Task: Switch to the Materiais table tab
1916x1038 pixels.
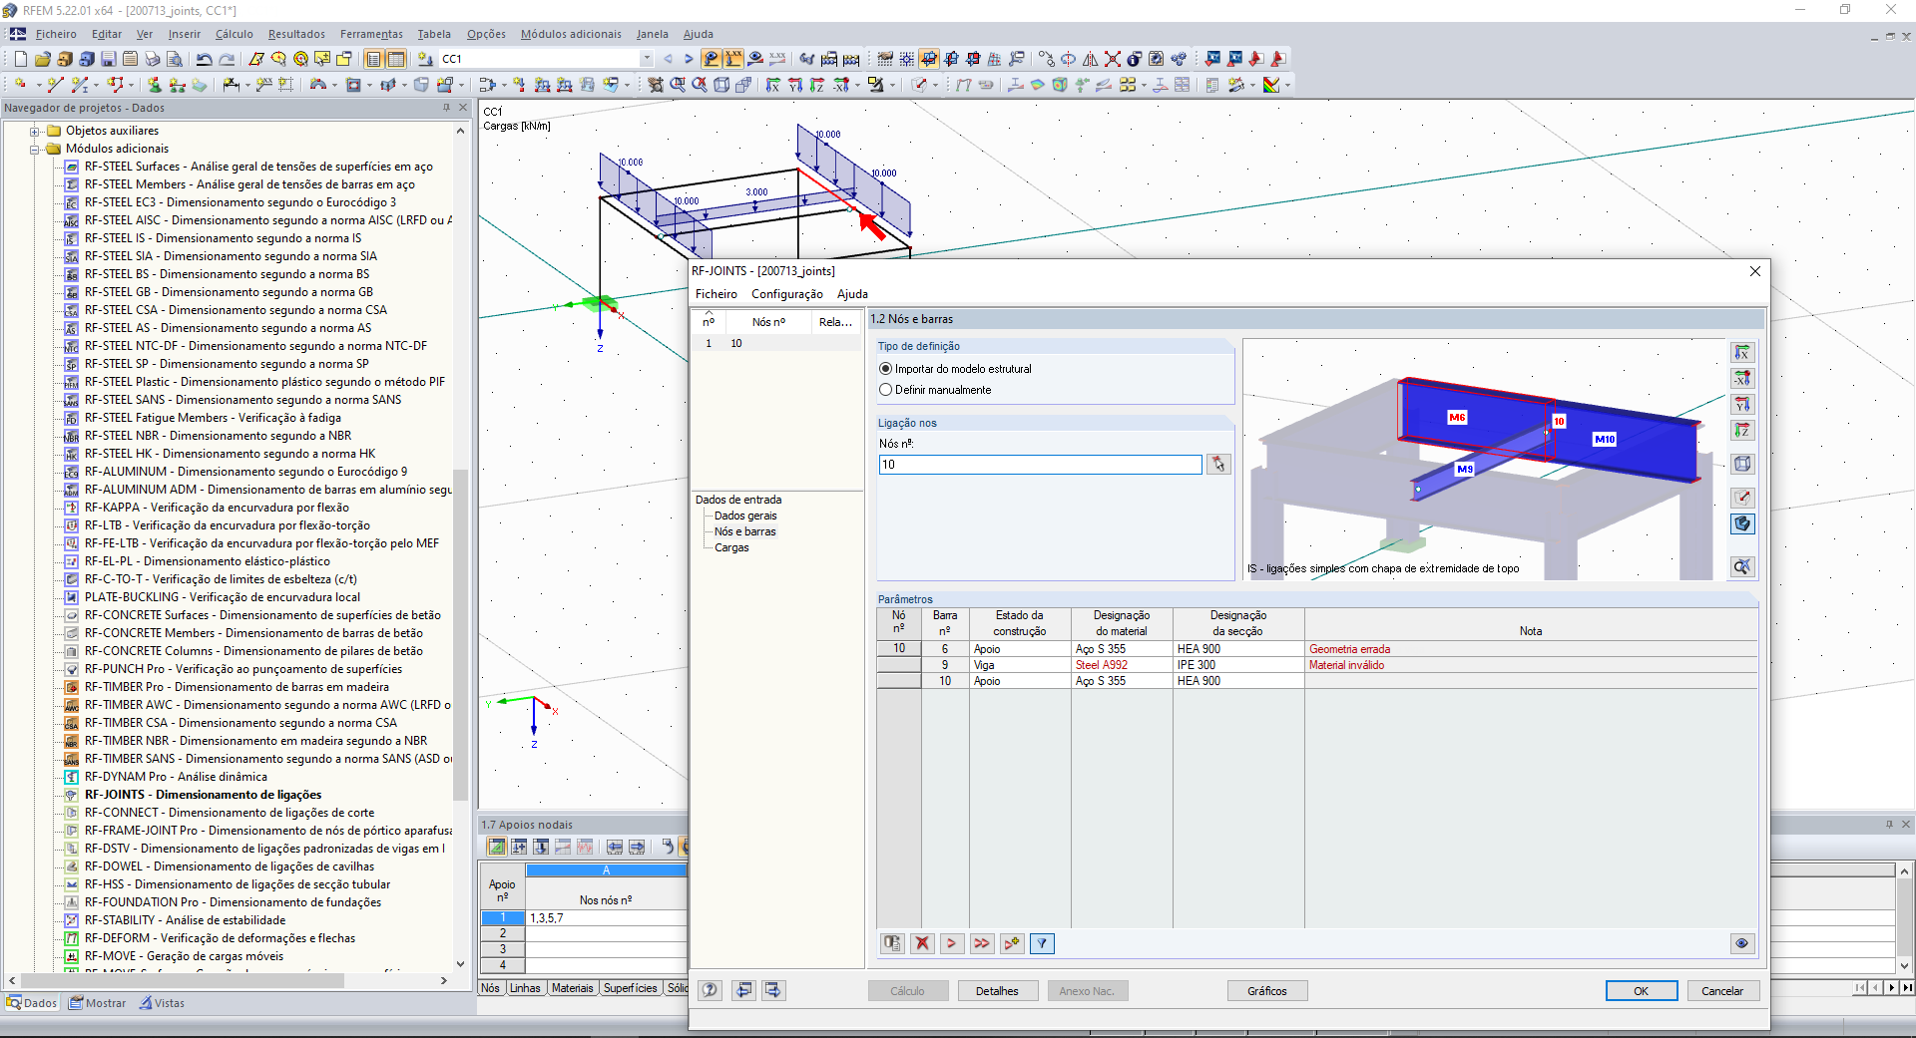Action: (x=572, y=988)
